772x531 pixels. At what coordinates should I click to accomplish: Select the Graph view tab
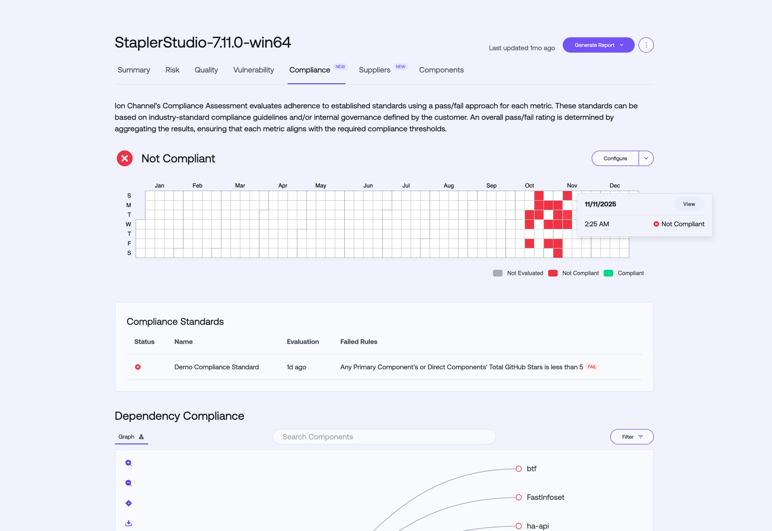tap(131, 437)
